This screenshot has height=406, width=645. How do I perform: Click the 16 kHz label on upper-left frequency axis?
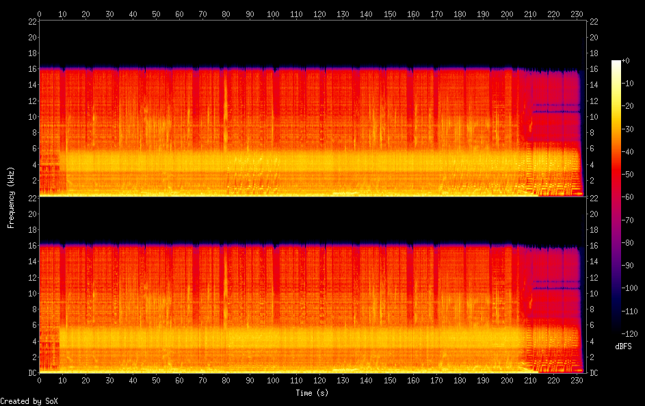click(x=31, y=69)
